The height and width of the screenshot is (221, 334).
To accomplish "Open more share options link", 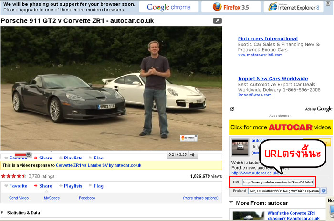I will (201, 198).
